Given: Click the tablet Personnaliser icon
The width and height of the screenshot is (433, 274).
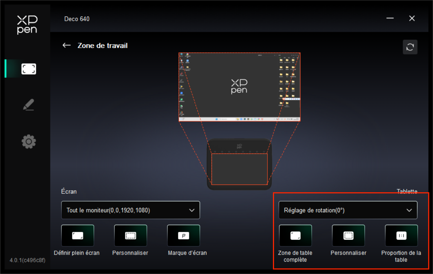Looking at the screenshot, I should pos(348,236).
